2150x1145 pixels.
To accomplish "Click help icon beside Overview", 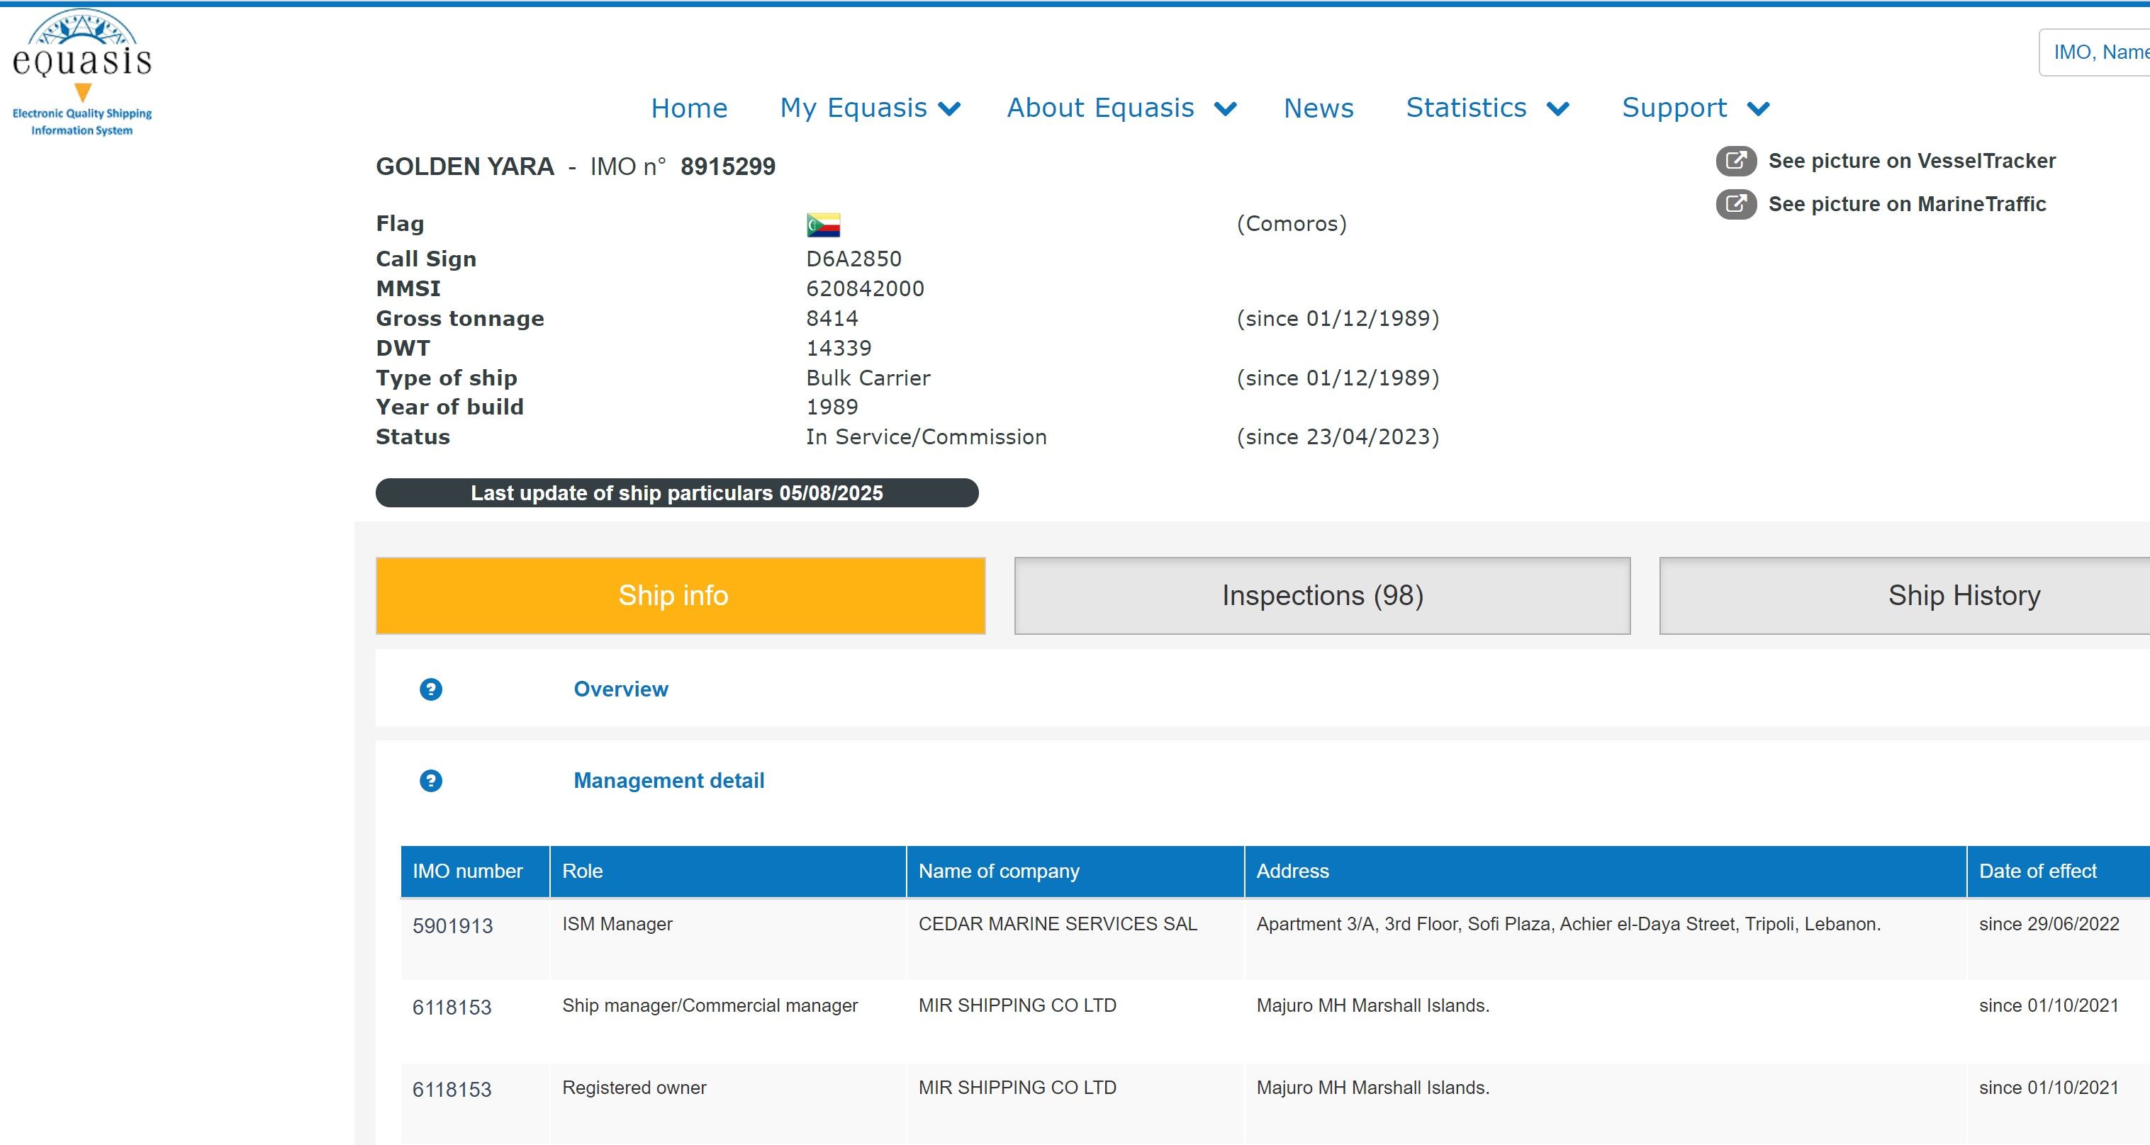I will [x=431, y=689].
